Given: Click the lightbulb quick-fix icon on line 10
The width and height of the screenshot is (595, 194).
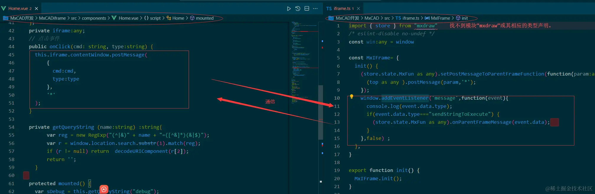Looking at the screenshot, I should (351, 96).
